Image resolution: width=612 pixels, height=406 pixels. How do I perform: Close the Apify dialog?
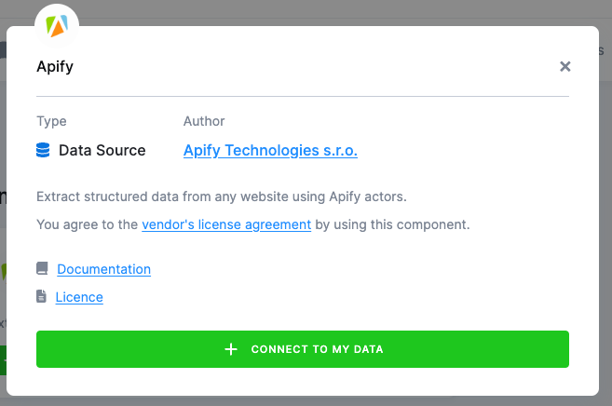[564, 66]
